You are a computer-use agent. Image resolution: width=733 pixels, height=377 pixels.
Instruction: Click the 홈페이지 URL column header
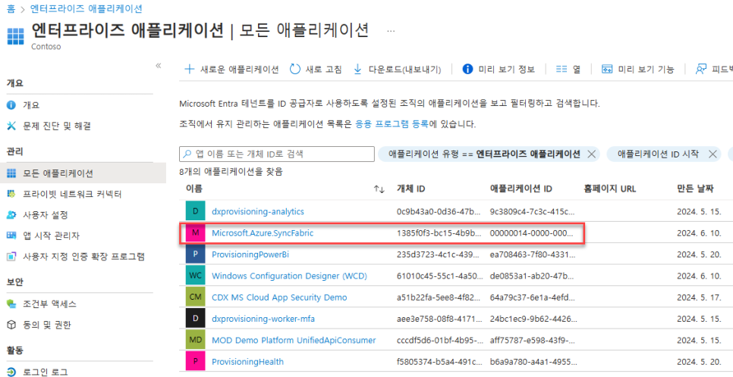[x=609, y=189]
